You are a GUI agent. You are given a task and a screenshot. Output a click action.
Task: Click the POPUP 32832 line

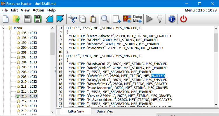click(x=104, y=56)
